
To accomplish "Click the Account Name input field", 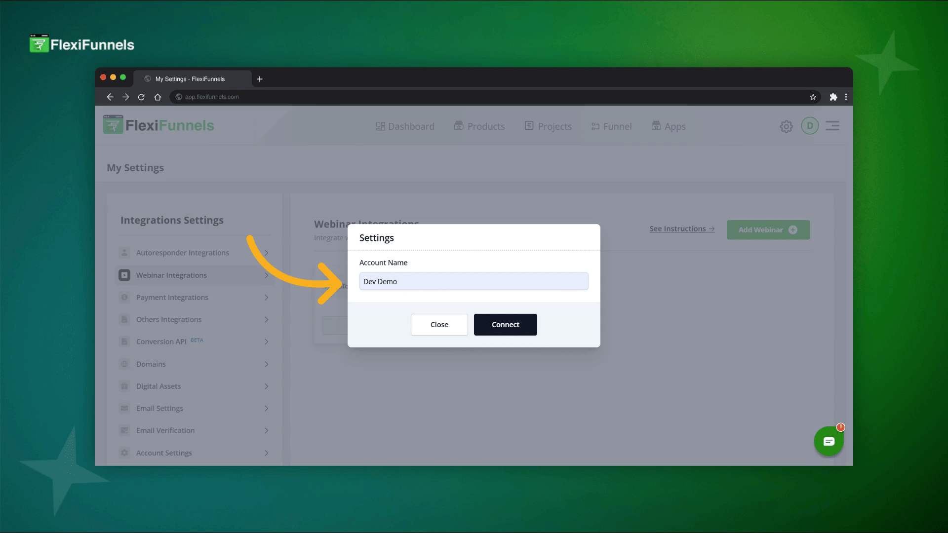I will pyautogui.click(x=474, y=281).
